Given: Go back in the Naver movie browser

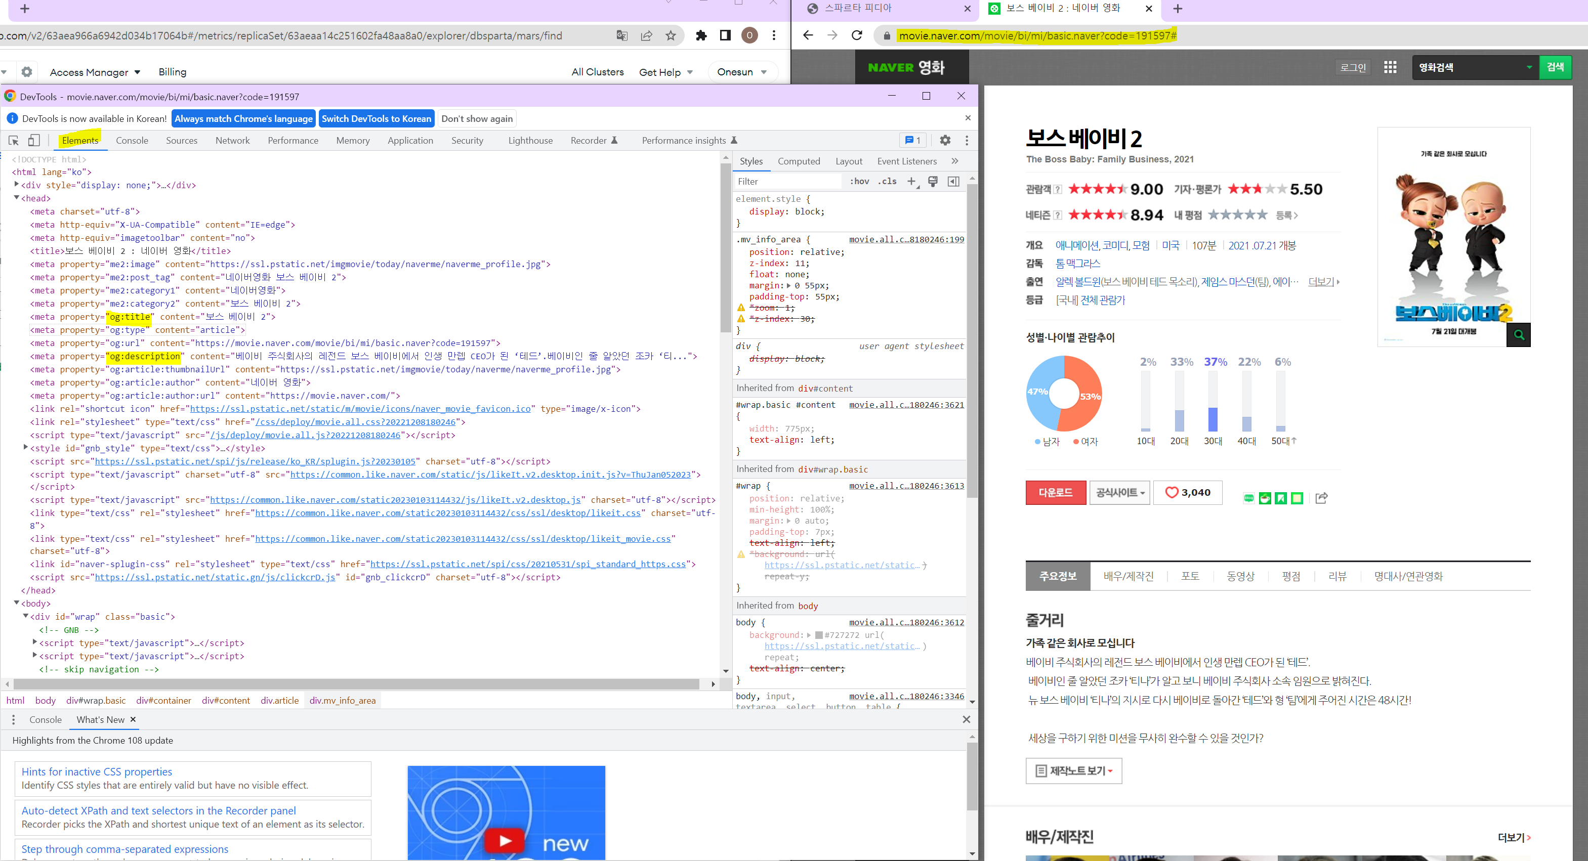Looking at the screenshot, I should (x=808, y=35).
